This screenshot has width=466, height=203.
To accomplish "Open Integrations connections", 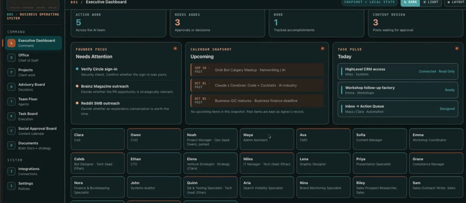I will 33,171.
